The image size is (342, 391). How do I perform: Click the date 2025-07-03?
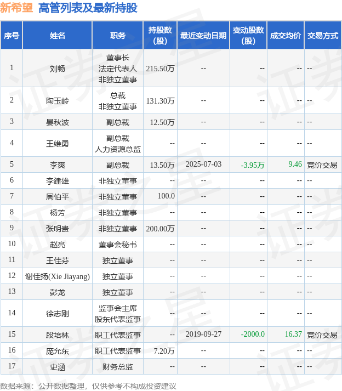[203, 164]
